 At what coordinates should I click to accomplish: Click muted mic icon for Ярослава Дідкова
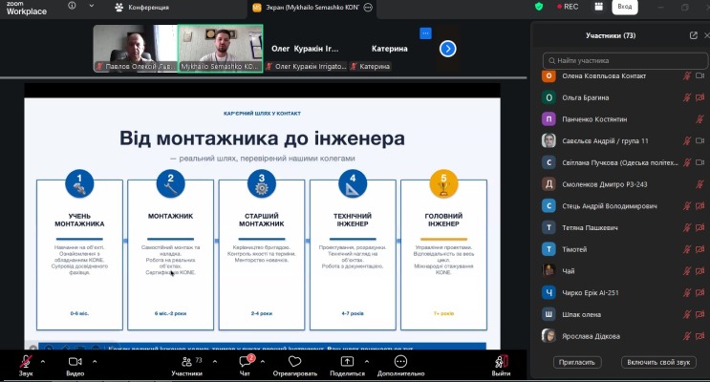coord(687,336)
